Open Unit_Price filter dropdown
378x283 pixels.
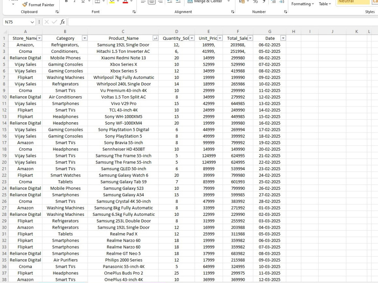(x=220, y=38)
